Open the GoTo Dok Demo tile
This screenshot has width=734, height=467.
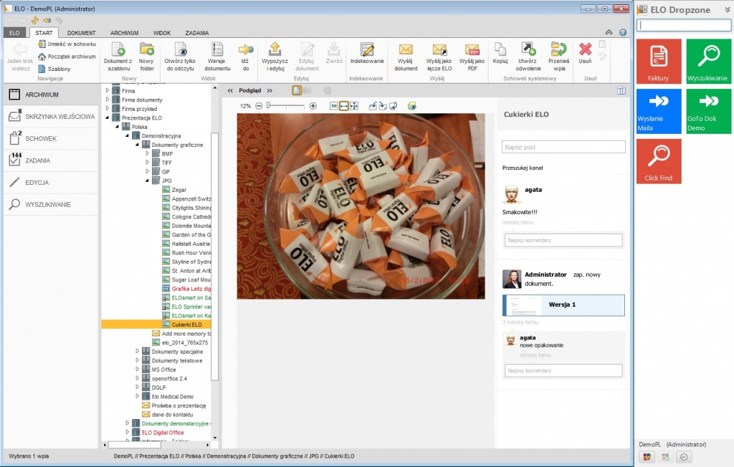point(709,111)
